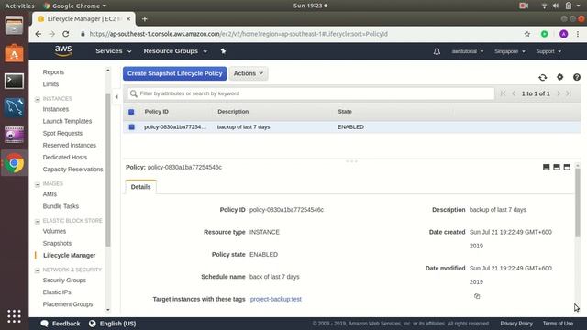
Task: Open the Singapore region dropdown
Action: click(510, 51)
